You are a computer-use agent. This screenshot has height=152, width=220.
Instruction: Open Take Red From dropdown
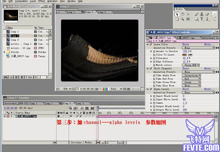pyautogui.click(x=191, y=79)
